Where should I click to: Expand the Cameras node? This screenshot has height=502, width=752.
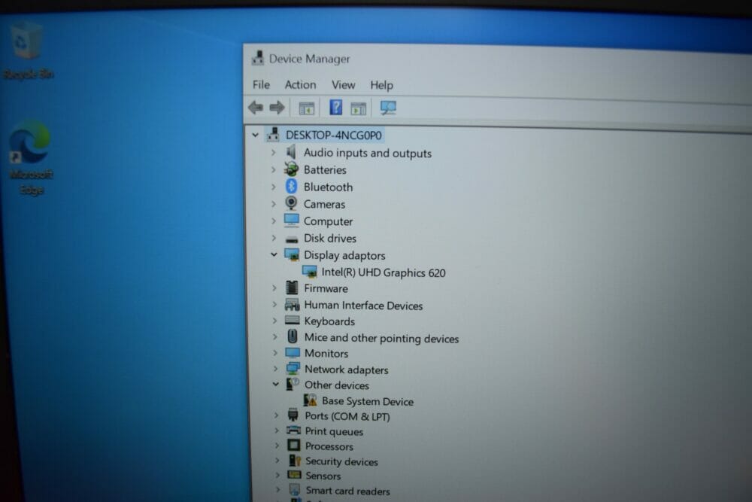tap(274, 204)
